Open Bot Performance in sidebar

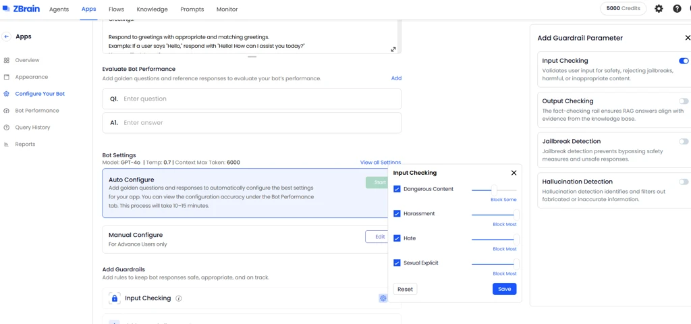pyautogui.click(x=37, y=111)
